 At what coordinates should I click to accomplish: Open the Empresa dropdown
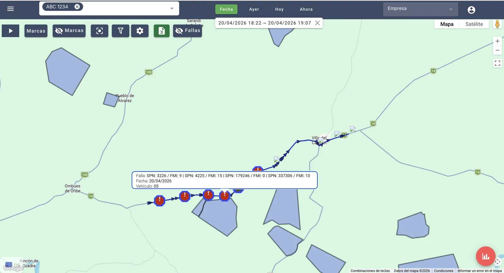[x=421, y=9]
